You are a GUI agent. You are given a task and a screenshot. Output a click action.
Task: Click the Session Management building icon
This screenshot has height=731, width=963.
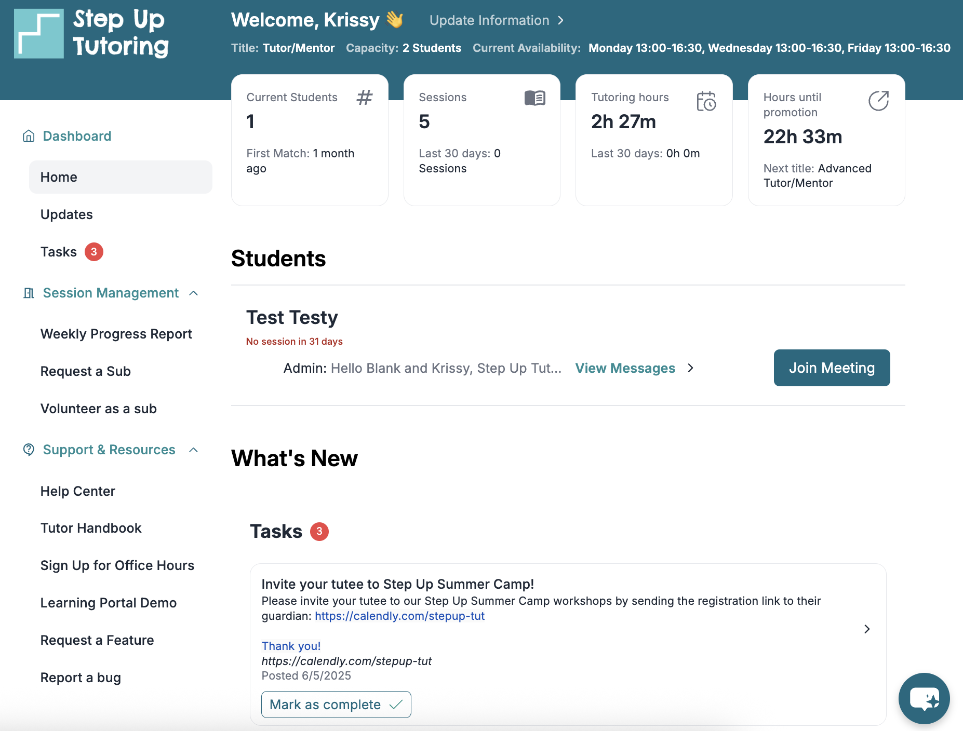point(28,292)
